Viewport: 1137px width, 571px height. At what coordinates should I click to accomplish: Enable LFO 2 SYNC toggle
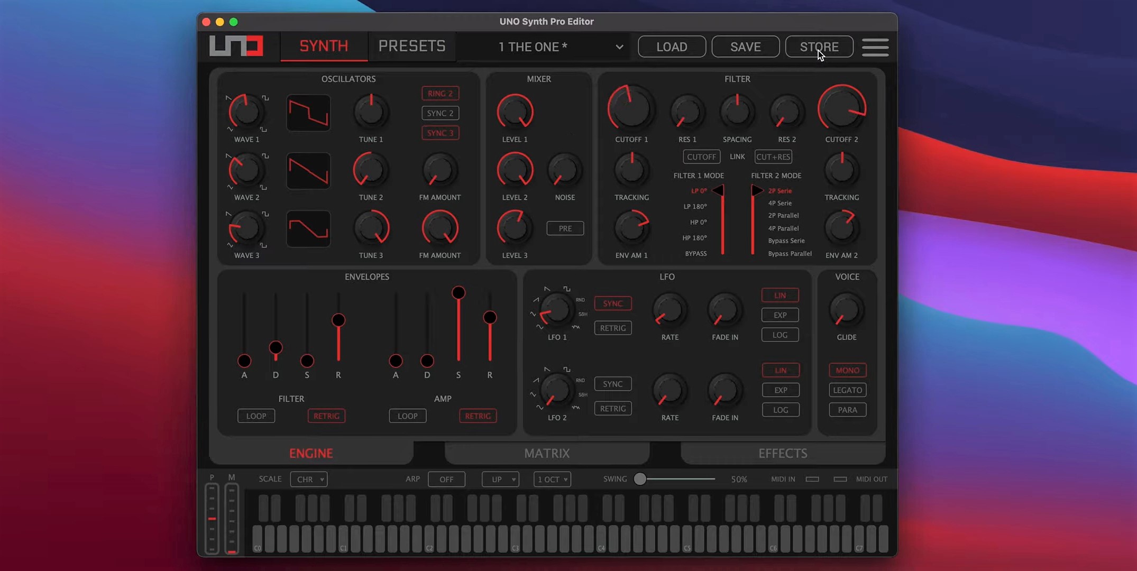tap(612, 384)
